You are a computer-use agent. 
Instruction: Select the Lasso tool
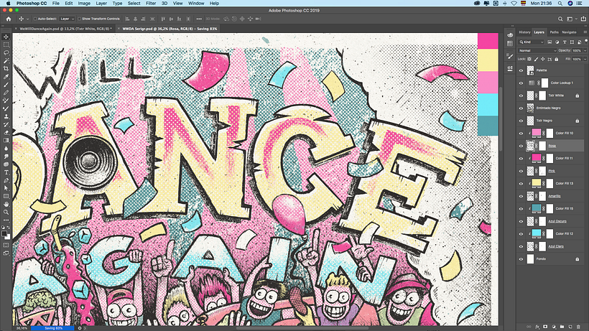[x=6, y=52]
